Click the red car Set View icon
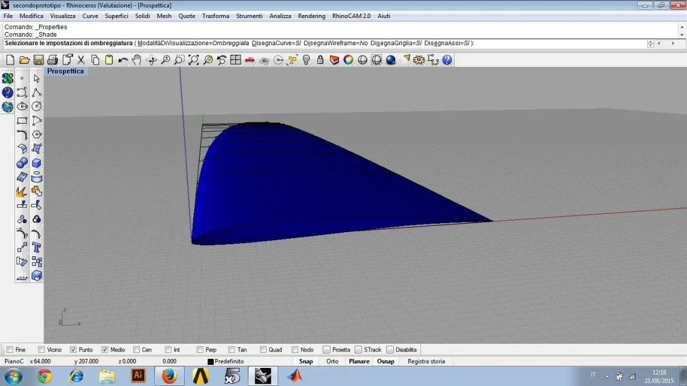This screenshot has width=687, height=386. pyautogui.click(x=250, y=60)
